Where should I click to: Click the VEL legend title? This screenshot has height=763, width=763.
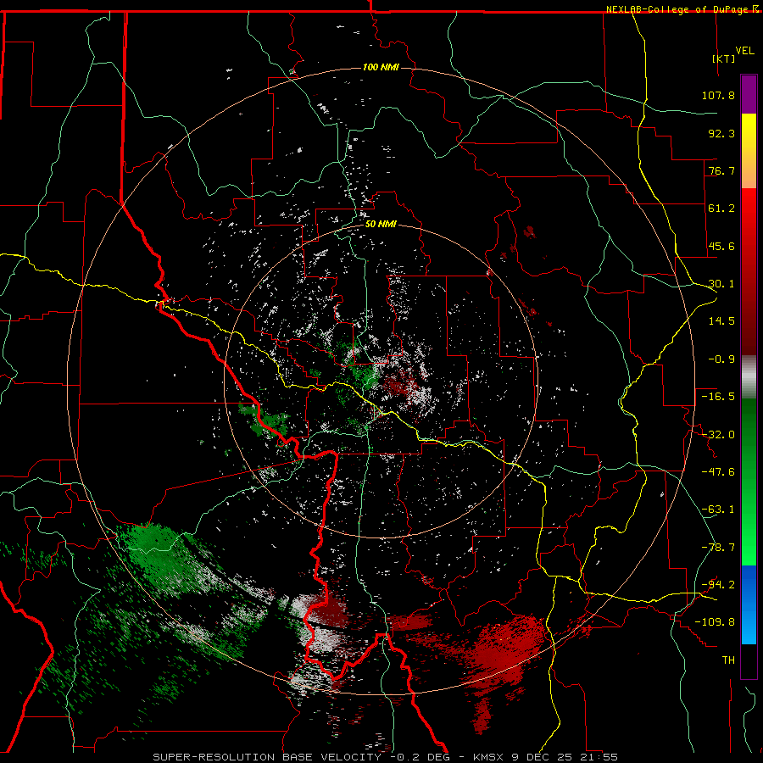744,51
